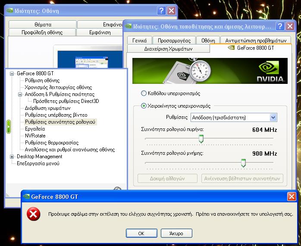Select Ρυθμίσεις θερμοκρασίας tree item
This screenshot has height=246, width=301.
pos(52,143)
